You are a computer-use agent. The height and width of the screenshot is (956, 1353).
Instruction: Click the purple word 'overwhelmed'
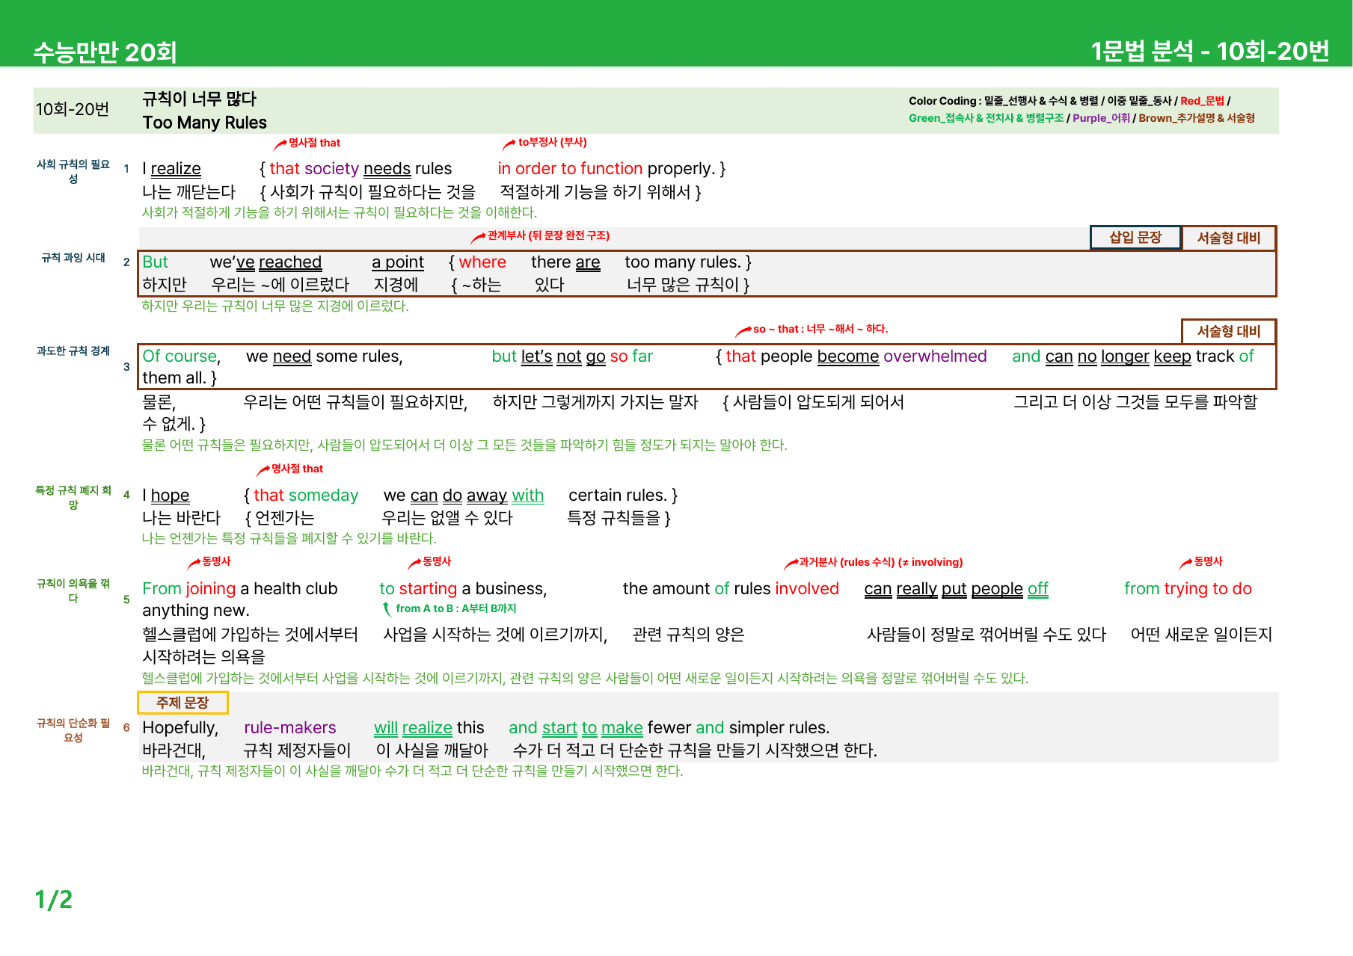pos(935,357)
